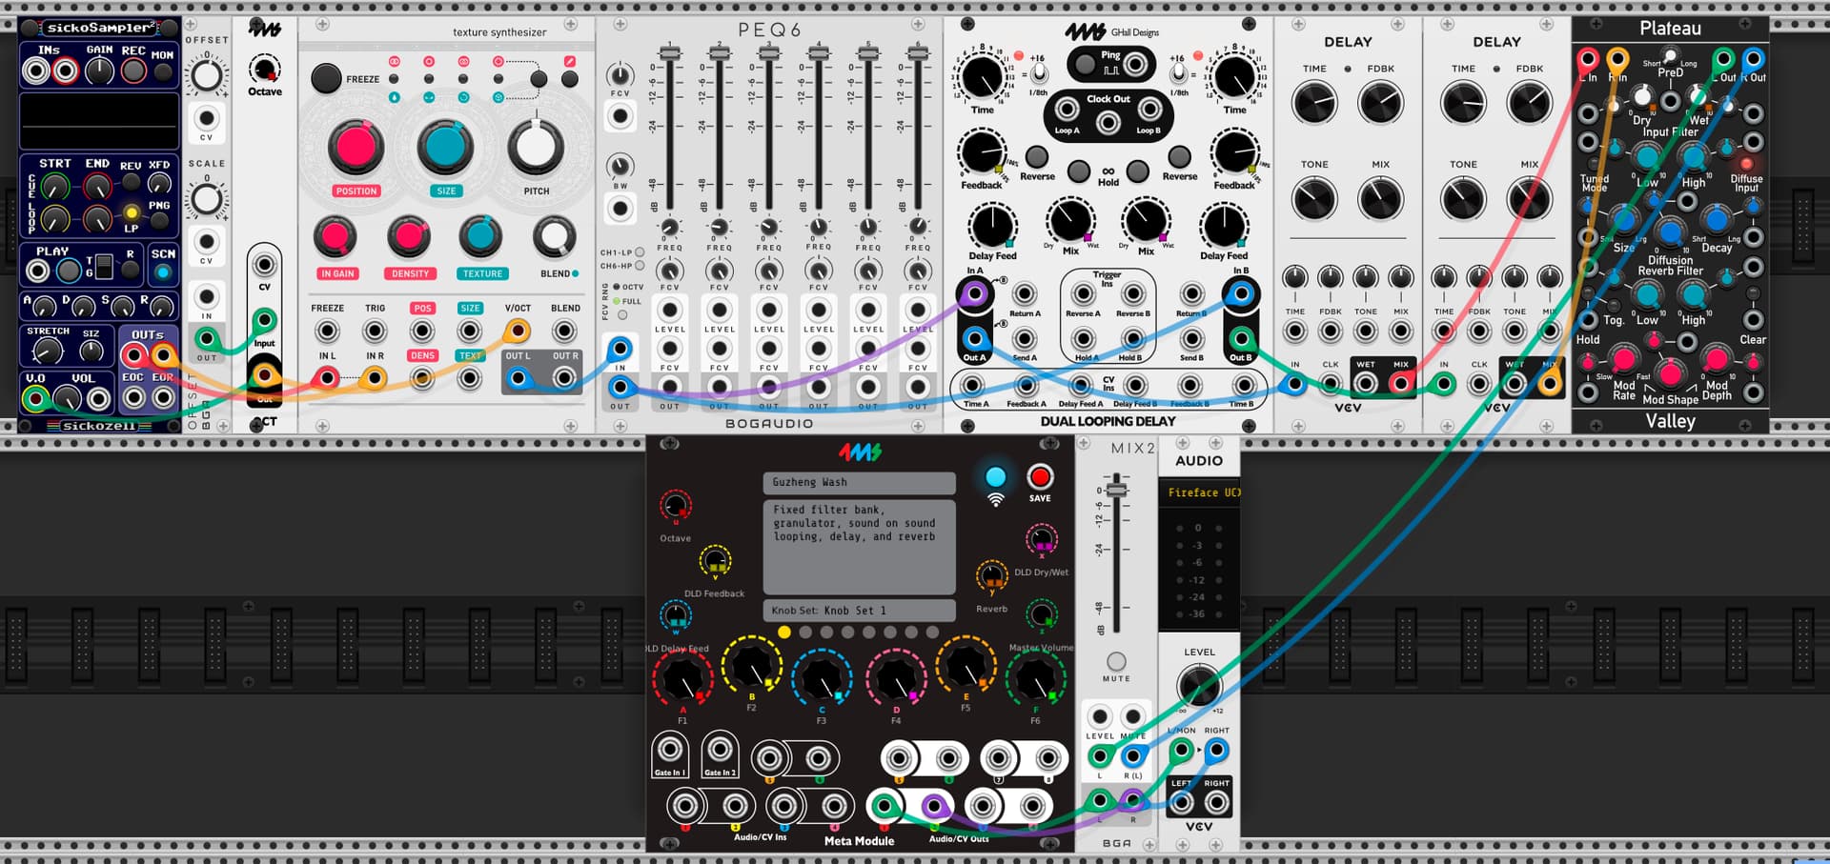The image size is (1830, 864).
Task: Click the GAIN knob on sickoSampler
Action: click(99, 70)
